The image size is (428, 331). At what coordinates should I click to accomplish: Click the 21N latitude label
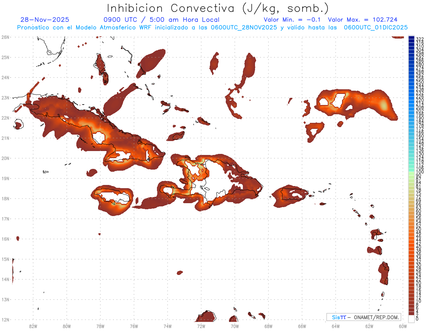(x=5, y=138)
